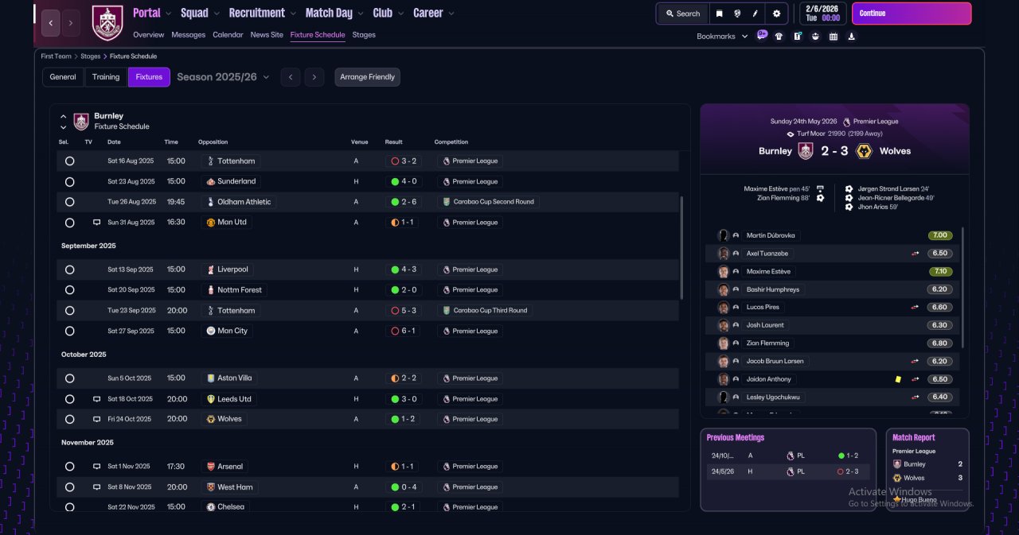Open Liverpool badge in 13 Sep fixture
Image resolution: width=1019 pixels, height=535 pixels.
(x=211, y=269)
